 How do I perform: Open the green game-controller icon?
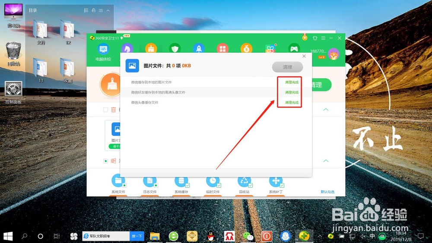tap(294, 48)
